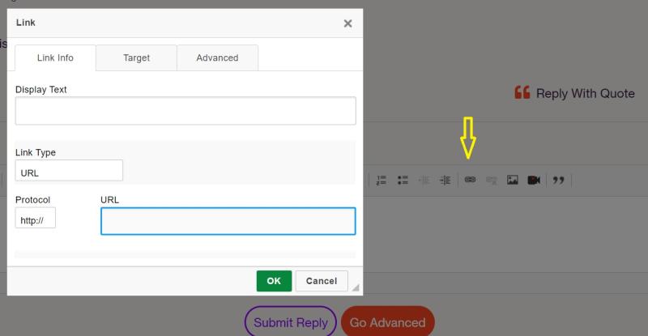Insert a numbered list in editor toolbar
The height and width of the screenshot is (336, 648).
[x=381, y=181]
